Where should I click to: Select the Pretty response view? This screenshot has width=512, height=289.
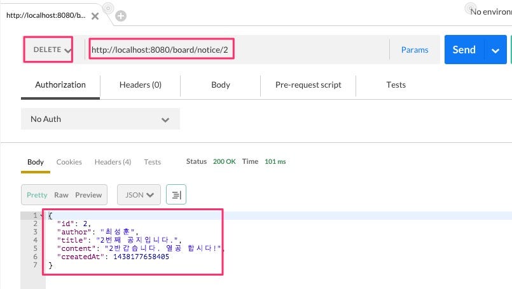click(37, 195)
